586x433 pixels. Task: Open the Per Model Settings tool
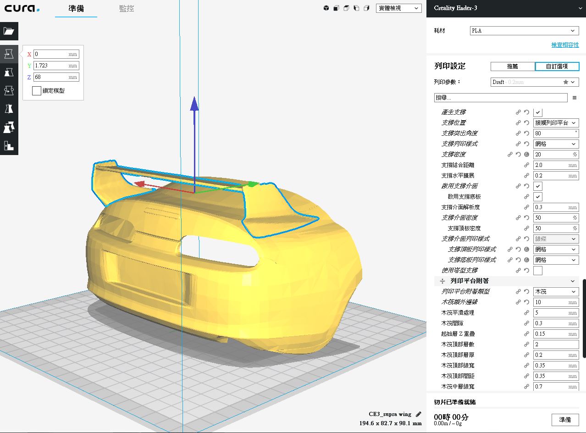click(9, 128)
